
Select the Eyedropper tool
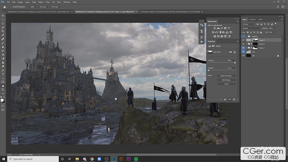click(3, 35)
